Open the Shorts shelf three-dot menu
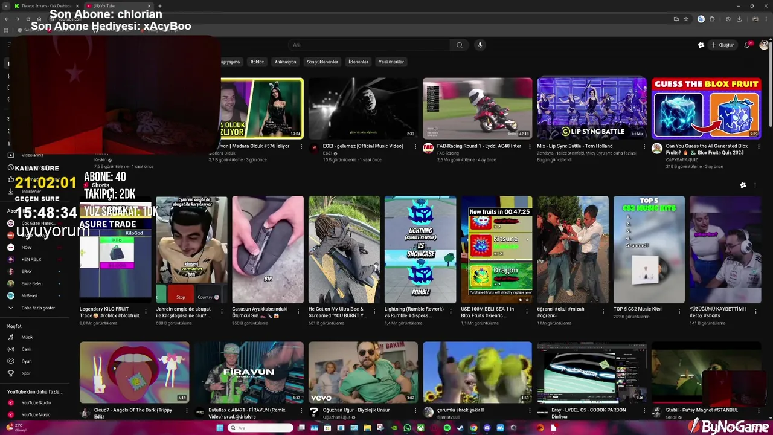The width and height of the screenshot is (773, 435). (755, 185)
